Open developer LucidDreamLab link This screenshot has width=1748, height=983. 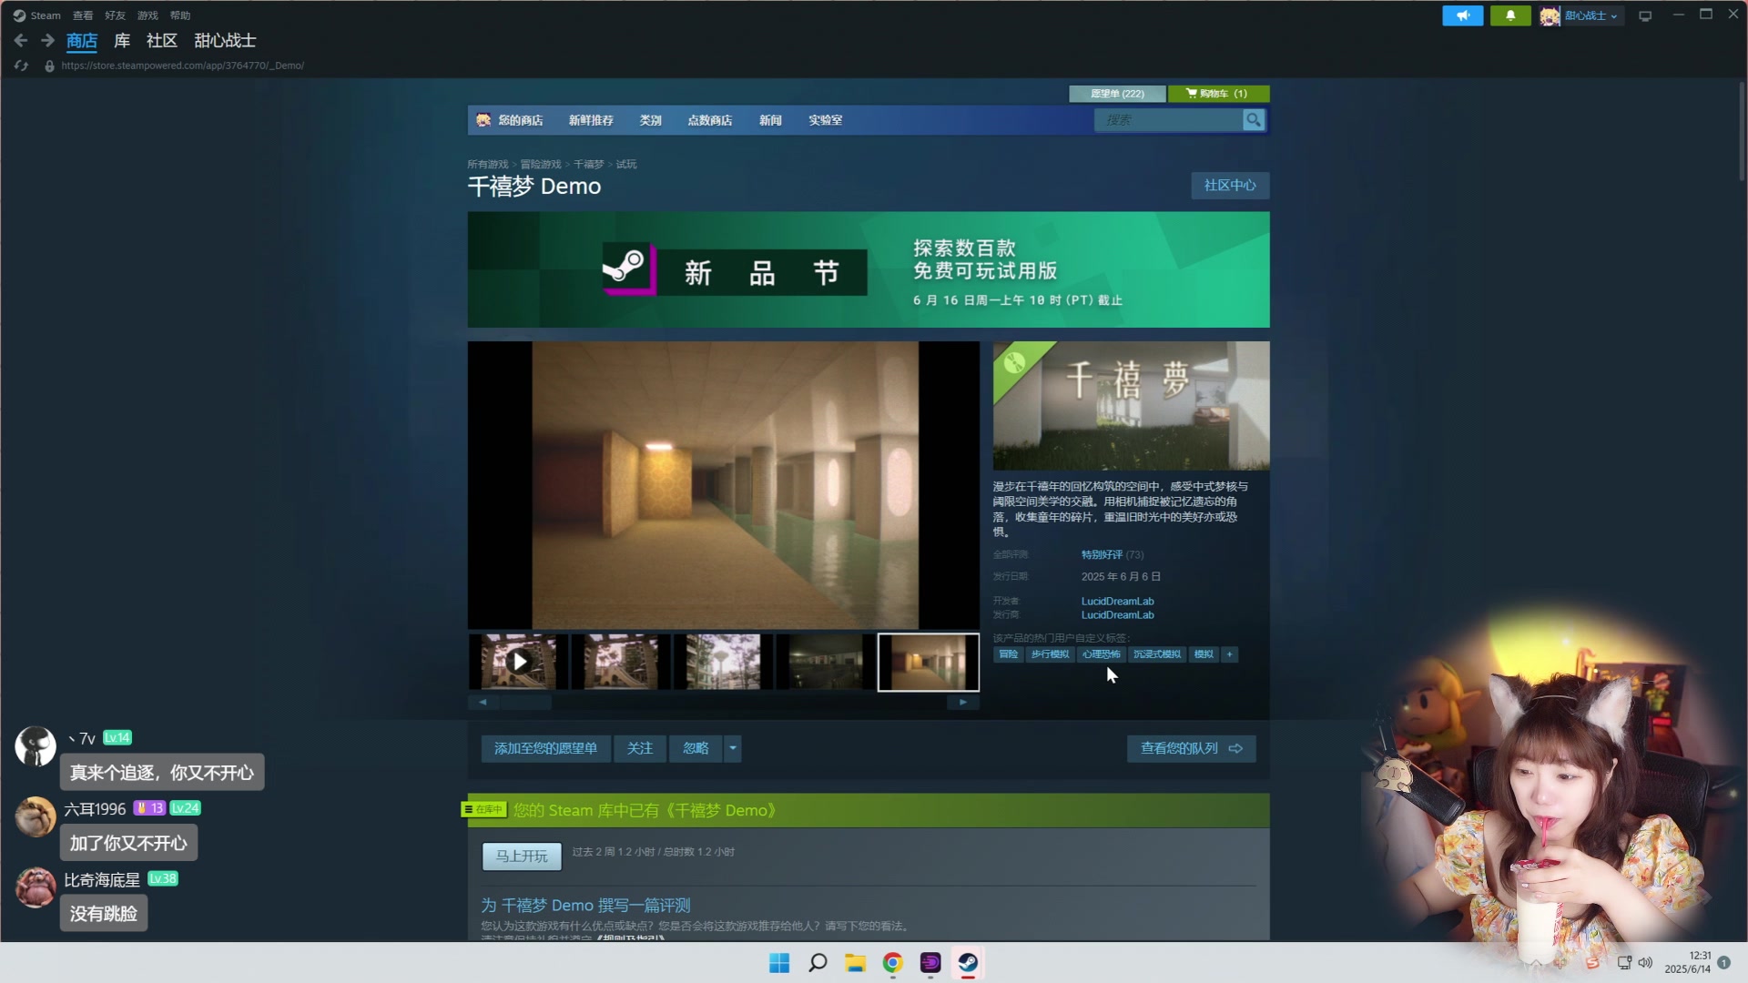(1117, 602)
